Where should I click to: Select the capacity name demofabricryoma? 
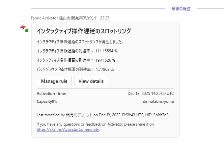coord(158,101)
